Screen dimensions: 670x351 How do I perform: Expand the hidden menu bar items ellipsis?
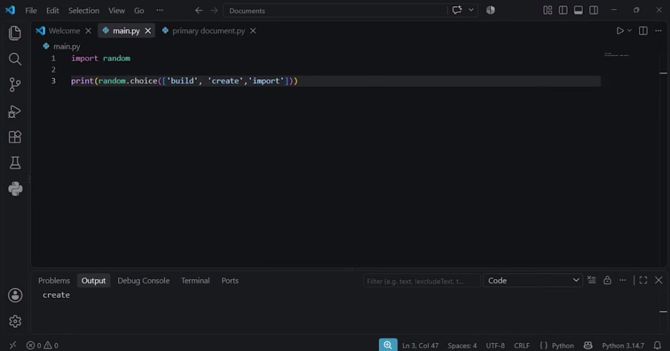coord(160,10)
